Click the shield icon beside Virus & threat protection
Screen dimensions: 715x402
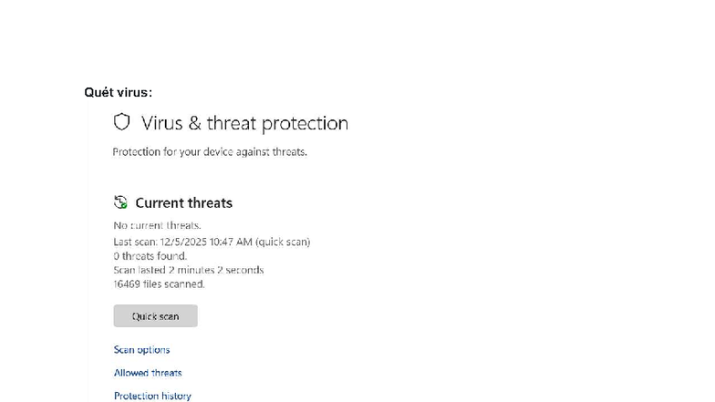tap(121, 122)
